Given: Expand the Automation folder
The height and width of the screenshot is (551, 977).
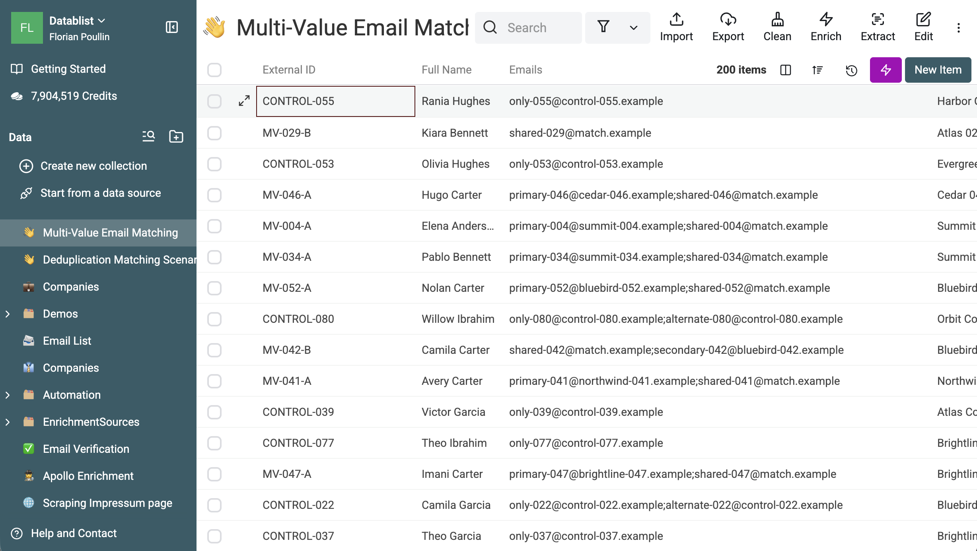Looking at the screenshot, I should coord(8,395).
